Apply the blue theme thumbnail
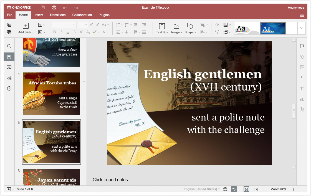The height and width of the screenshot is (196, 311). 273,28
